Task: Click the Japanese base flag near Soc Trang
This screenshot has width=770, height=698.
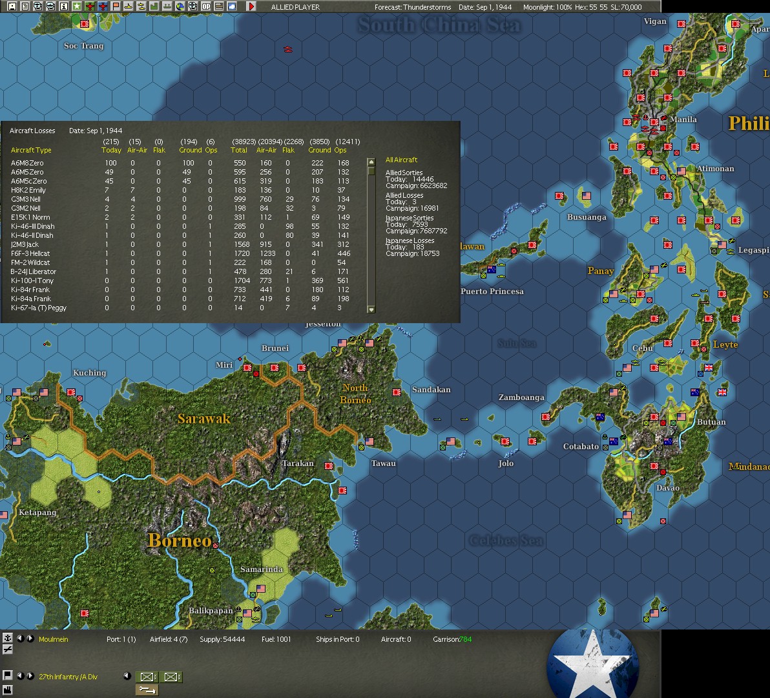Action: (85, 23)
